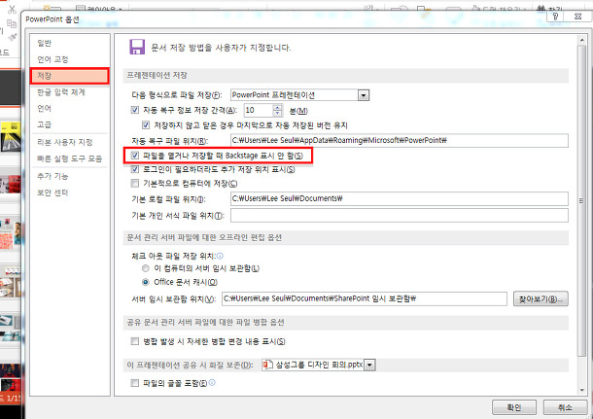Open the file format dropdown arrow

tap(364, 95)
